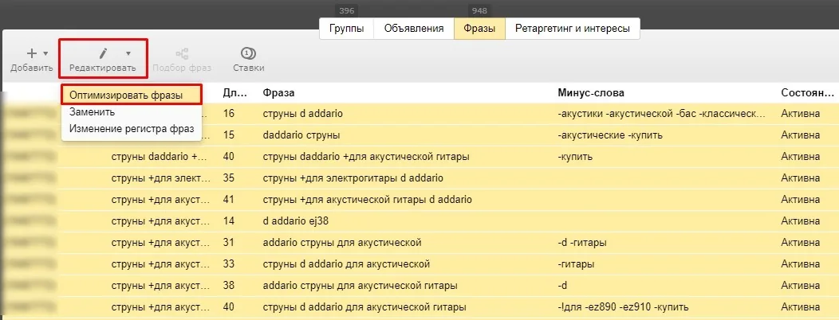Click 'струны d addario для акустической' phrase cell

point(347,264)
